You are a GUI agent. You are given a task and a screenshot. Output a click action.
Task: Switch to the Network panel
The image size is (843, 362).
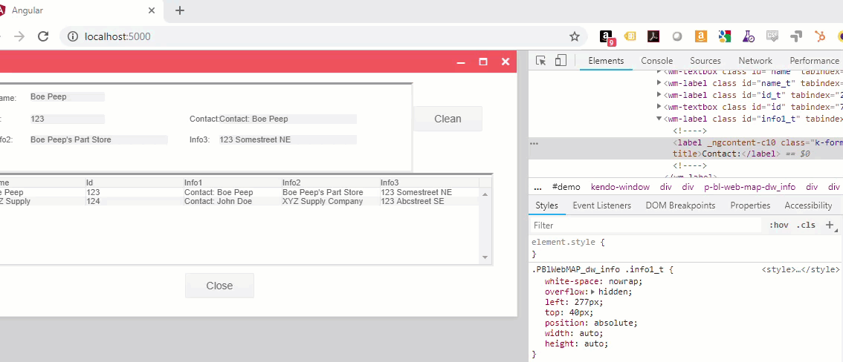[755, 61]
